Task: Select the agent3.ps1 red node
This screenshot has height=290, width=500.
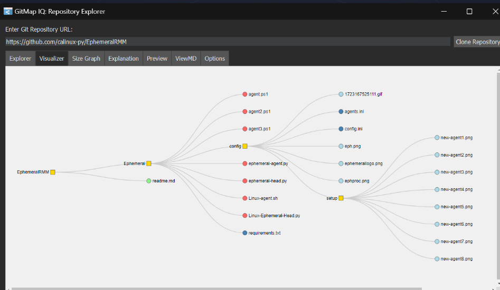Action: [245, 129]
